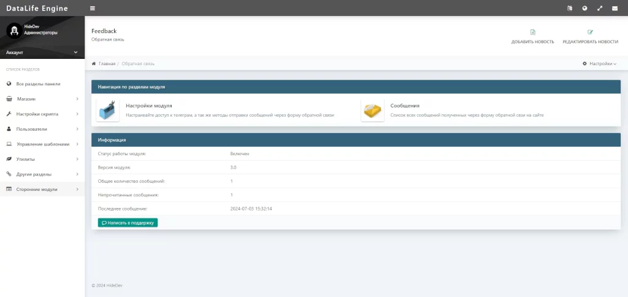Click the Общее количество сообщений label
This screenshot has height=297, width=628.
click(x=131, y=181)
